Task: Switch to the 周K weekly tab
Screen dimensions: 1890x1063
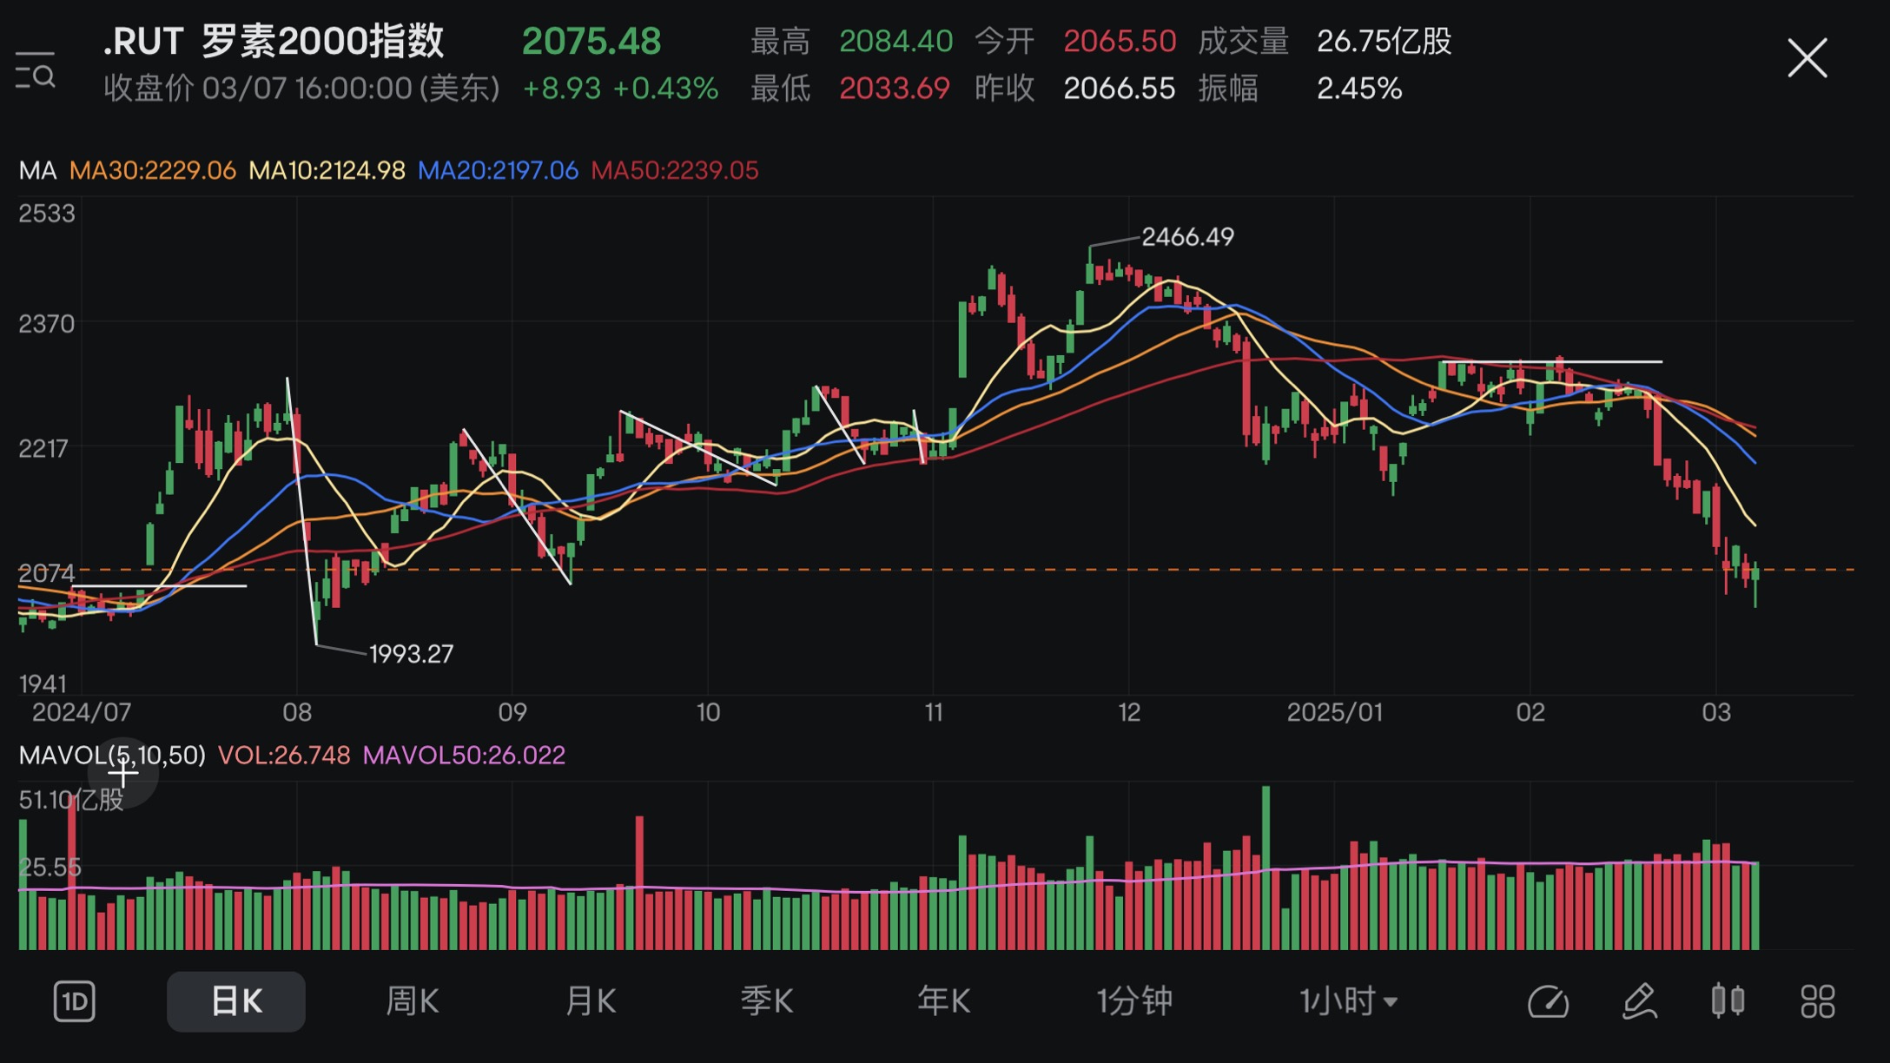Action: coord(413,1001)
